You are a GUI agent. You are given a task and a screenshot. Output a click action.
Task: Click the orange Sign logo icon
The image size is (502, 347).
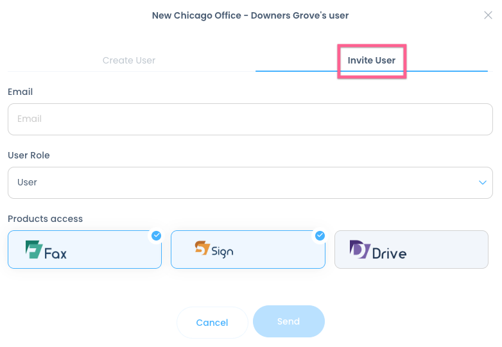click(202, 248)
